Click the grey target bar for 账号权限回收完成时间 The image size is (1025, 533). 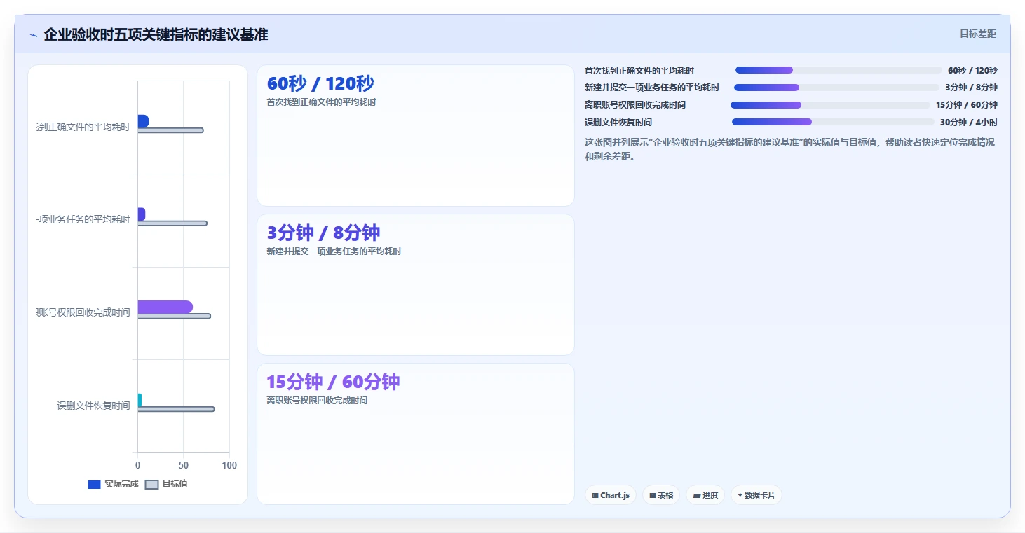(x=174, y=316)
